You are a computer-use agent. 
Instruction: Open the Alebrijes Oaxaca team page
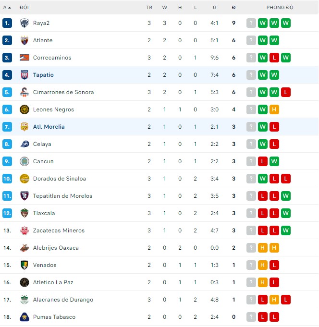click(x=56, y=248)
